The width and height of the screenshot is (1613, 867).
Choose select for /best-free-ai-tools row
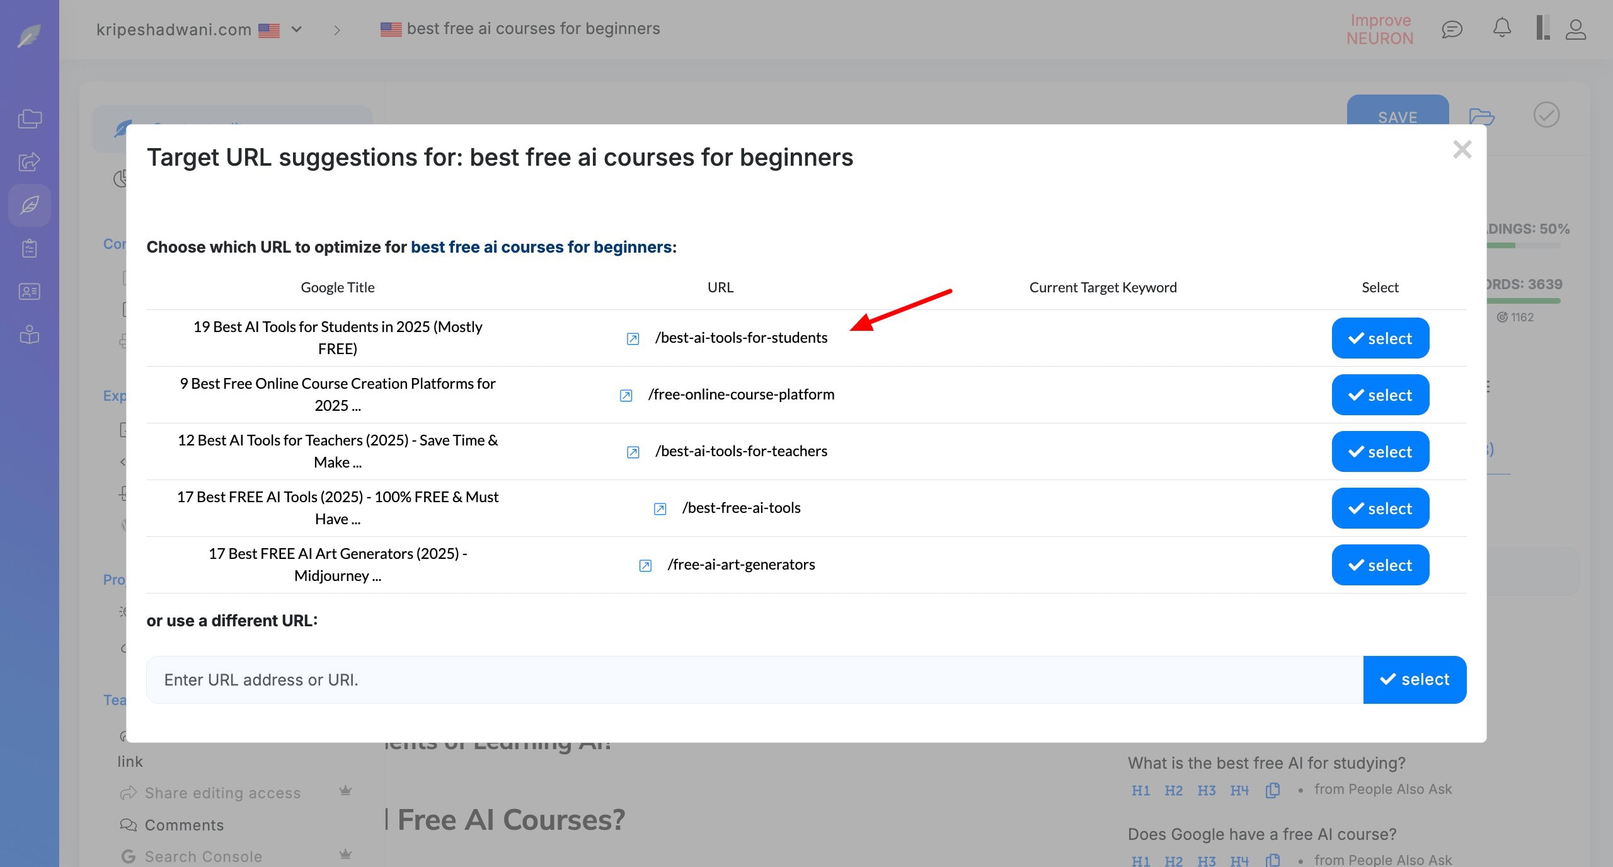click(x=1380, y=508)
